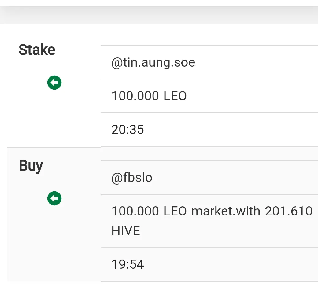This screenshot has height=291, width=318.
Task: Click the gray header bar at top
Action: tap(159, 15)
